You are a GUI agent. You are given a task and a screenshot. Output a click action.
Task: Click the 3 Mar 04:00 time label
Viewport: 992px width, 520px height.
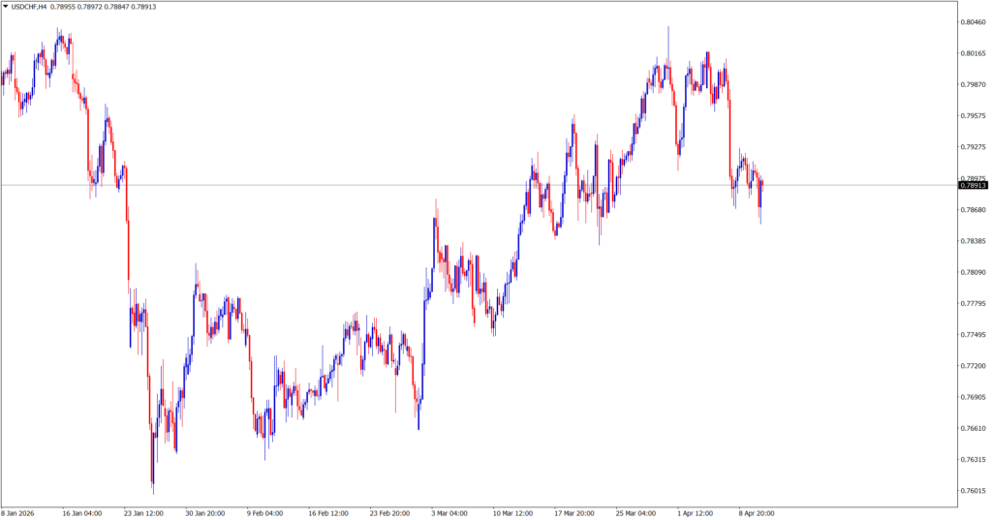[448, 513]
